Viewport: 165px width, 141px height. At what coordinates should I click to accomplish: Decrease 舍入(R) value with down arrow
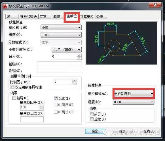(79, 58)
